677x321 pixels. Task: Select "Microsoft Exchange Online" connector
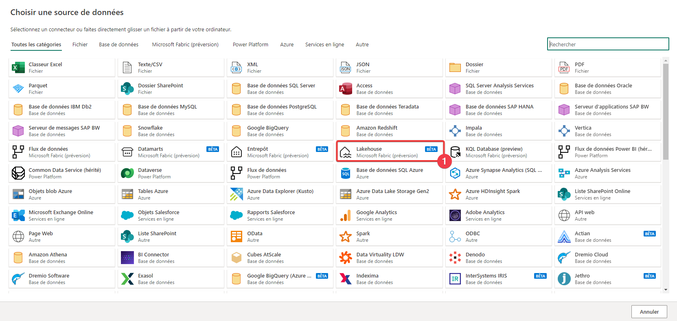[x=62, y=215]
